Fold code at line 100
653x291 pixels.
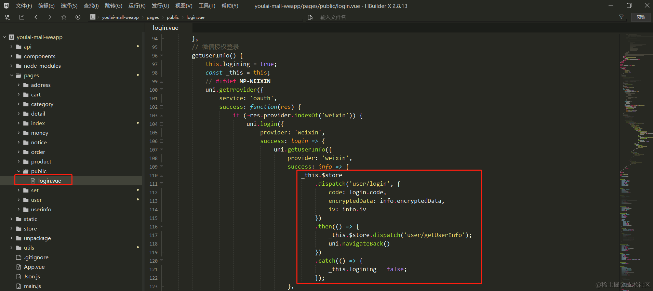[x=161, y=90]
